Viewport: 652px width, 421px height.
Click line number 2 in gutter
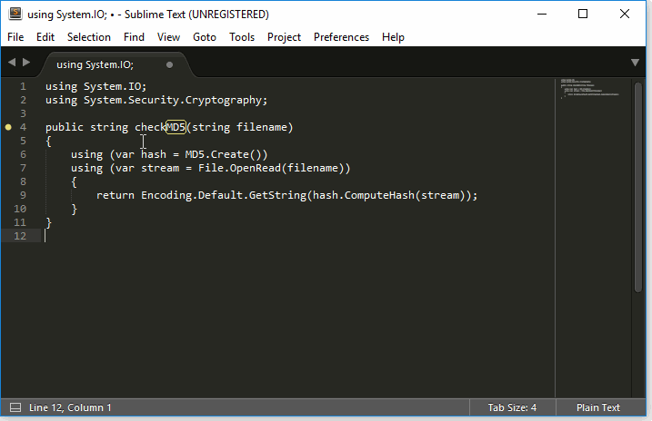point(23,100)
